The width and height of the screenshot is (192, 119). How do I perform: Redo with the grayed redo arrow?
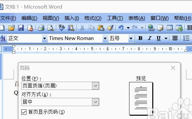[x=135, y=28]
